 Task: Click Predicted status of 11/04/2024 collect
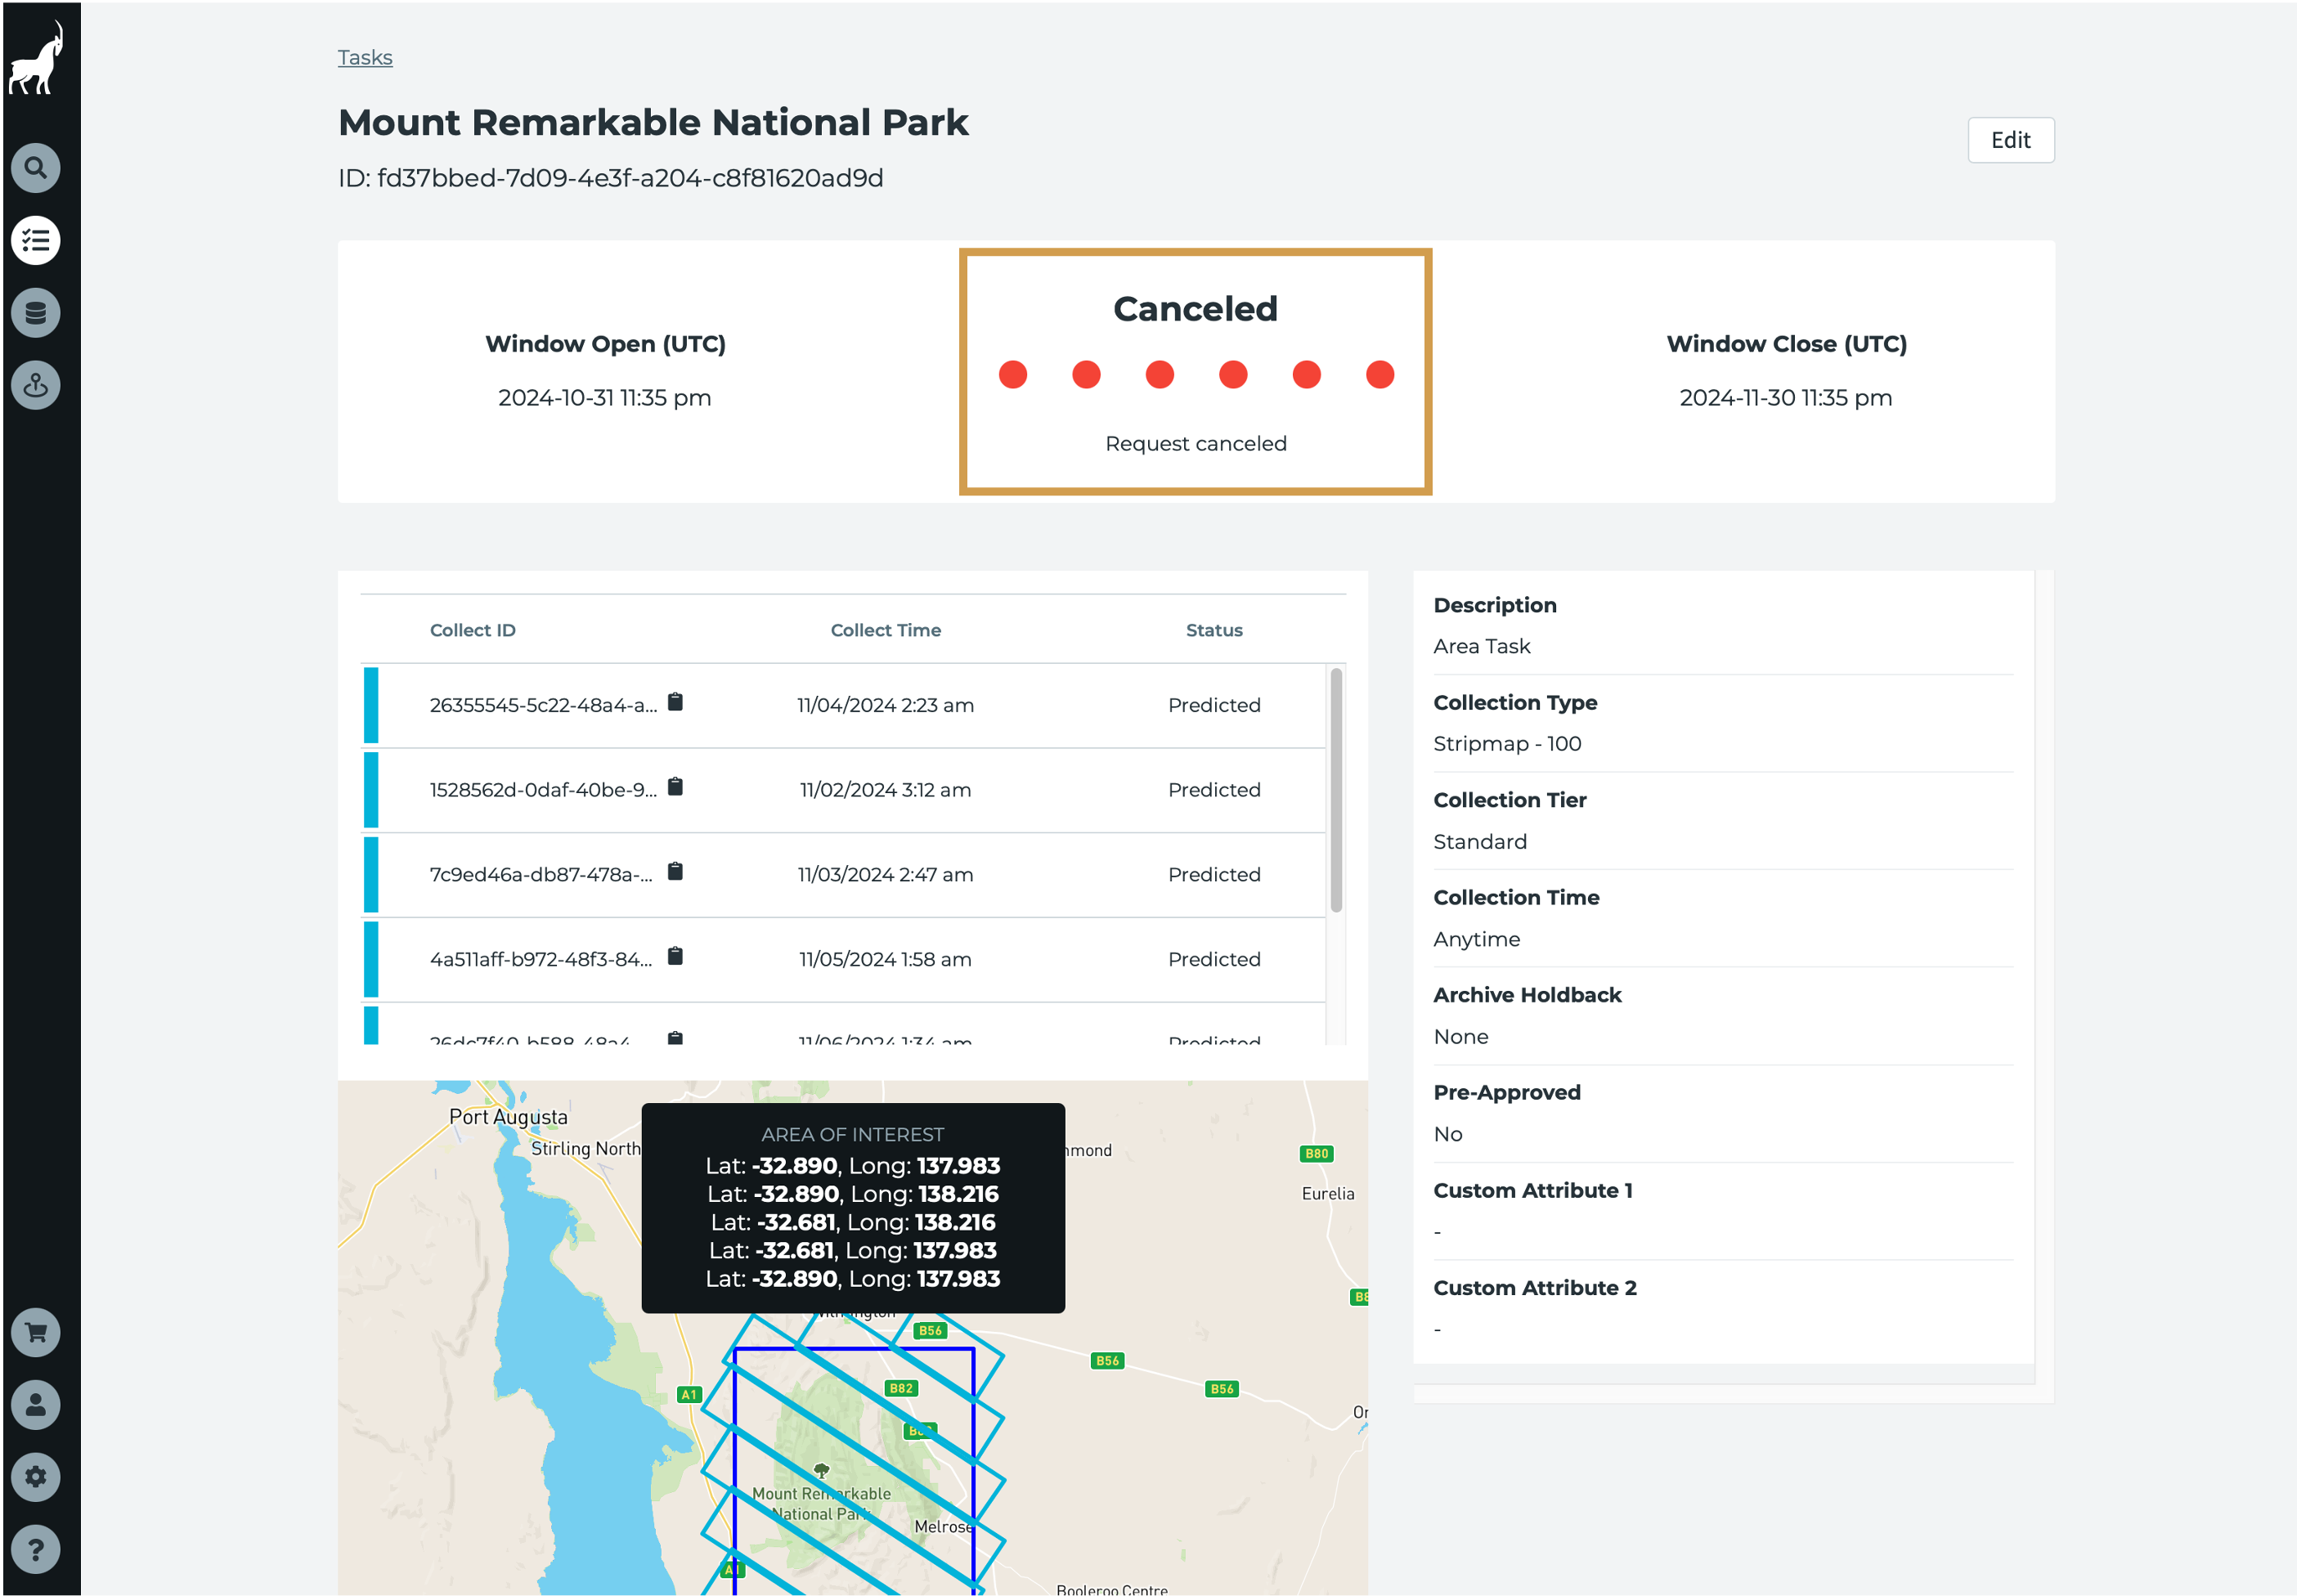[x=1214, y=705]
